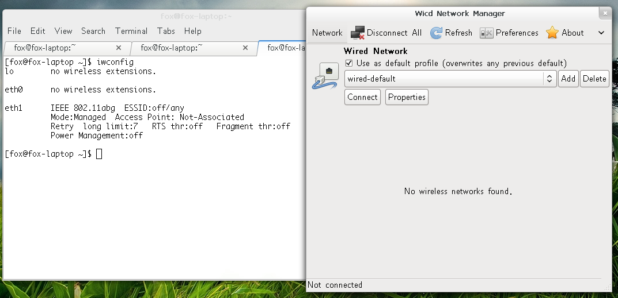Open Preferences via its toolbar icon
618x298 pixels.
[487, 33]
